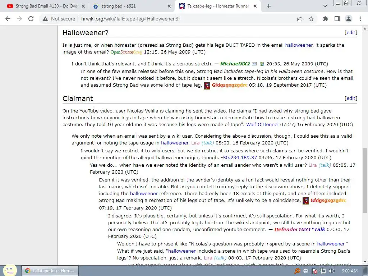Open Wolf O'Donnel's user page
The width and height of the screenshot is (368, 276).
point(262,125)
